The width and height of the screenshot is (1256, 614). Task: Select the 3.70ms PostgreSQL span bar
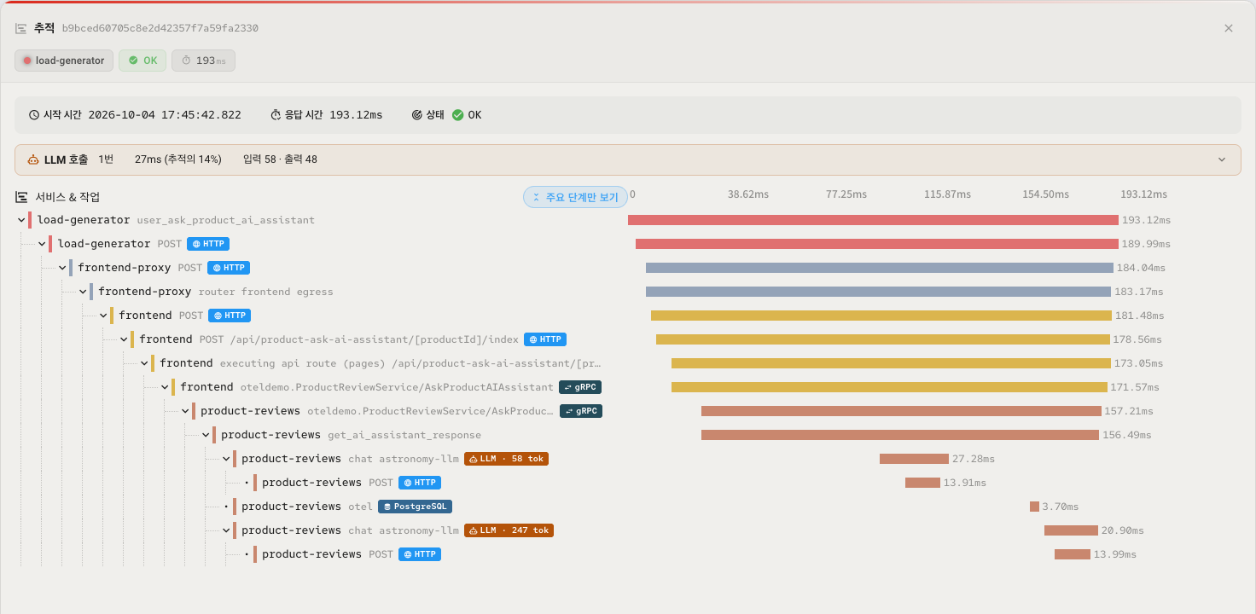[1034, 507]
